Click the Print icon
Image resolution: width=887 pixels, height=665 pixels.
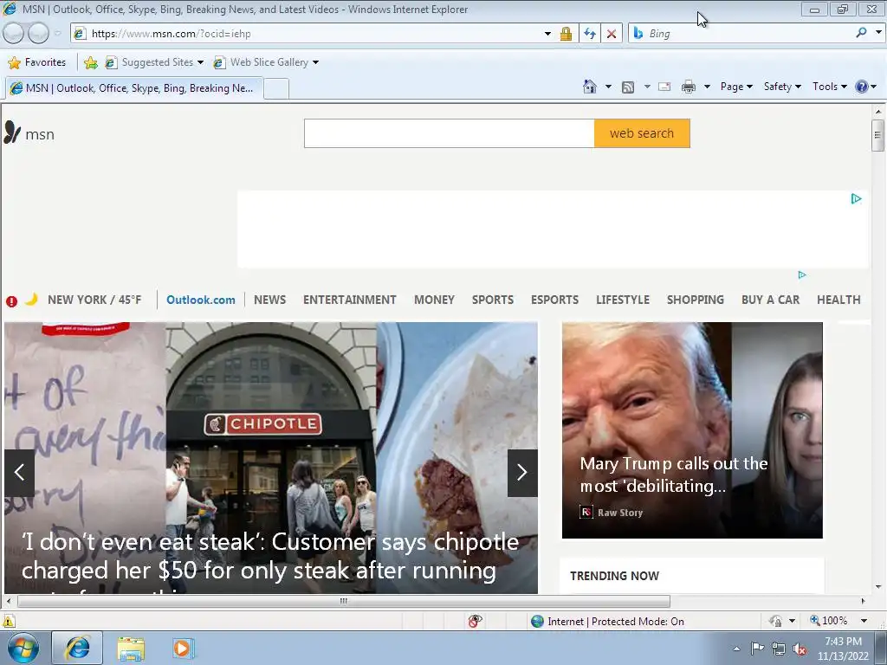coord(688,87)
